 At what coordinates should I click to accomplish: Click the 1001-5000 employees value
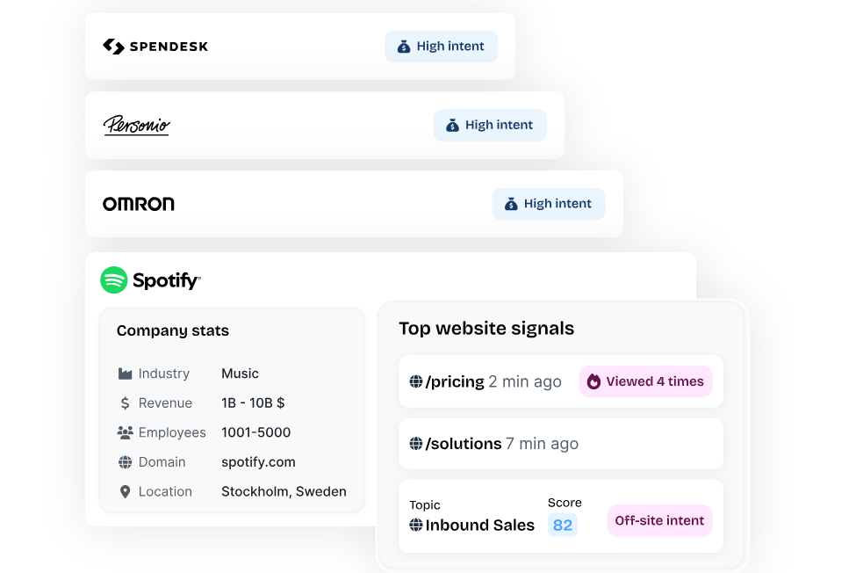[x=255, y=432]
